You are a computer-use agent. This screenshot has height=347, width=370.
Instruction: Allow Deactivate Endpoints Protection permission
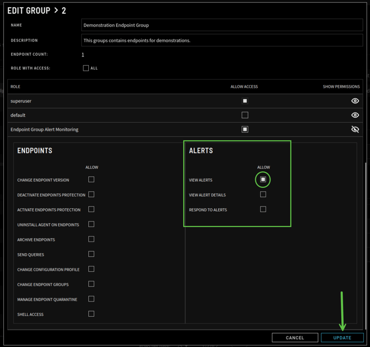coord(91,194)
